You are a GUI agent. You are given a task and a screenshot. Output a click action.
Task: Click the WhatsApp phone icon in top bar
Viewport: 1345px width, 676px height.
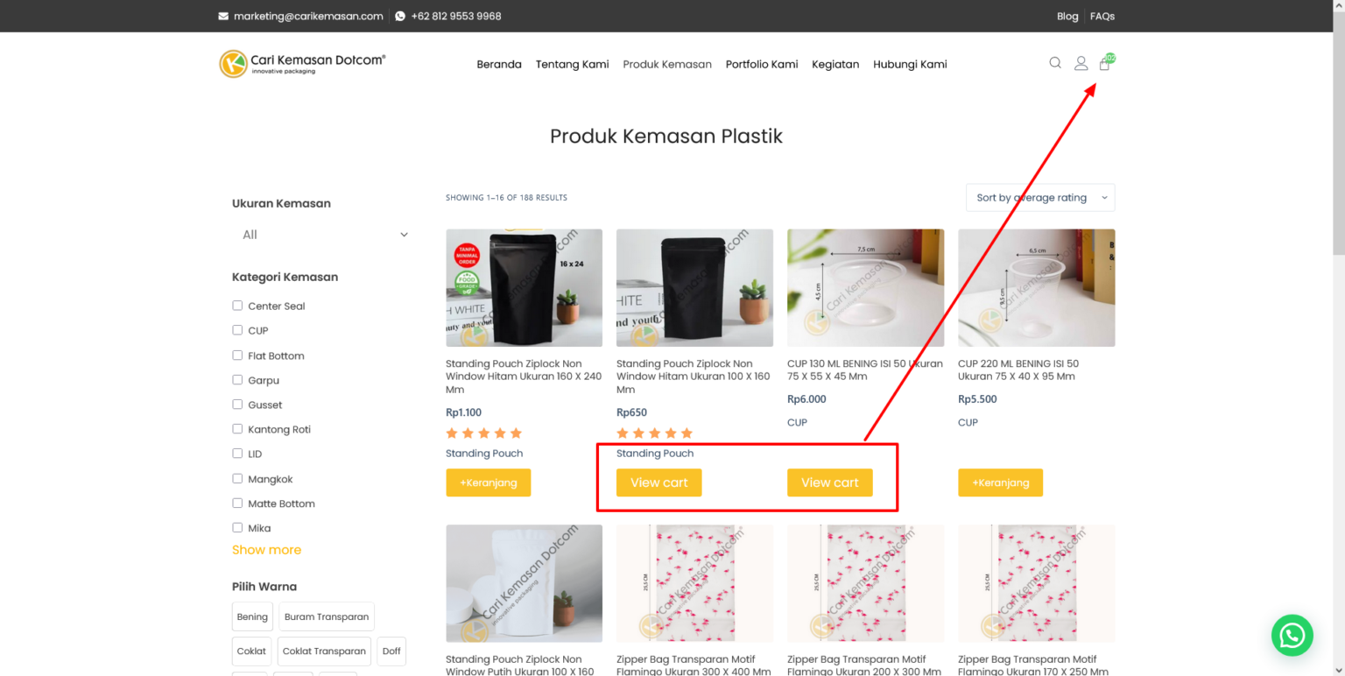[x=400, y=16]
